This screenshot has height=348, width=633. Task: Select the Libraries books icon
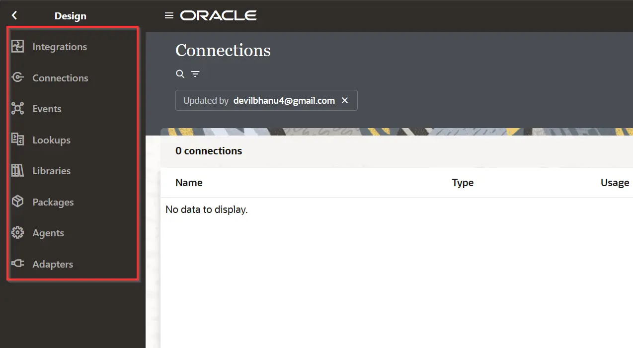coord(18,171)
